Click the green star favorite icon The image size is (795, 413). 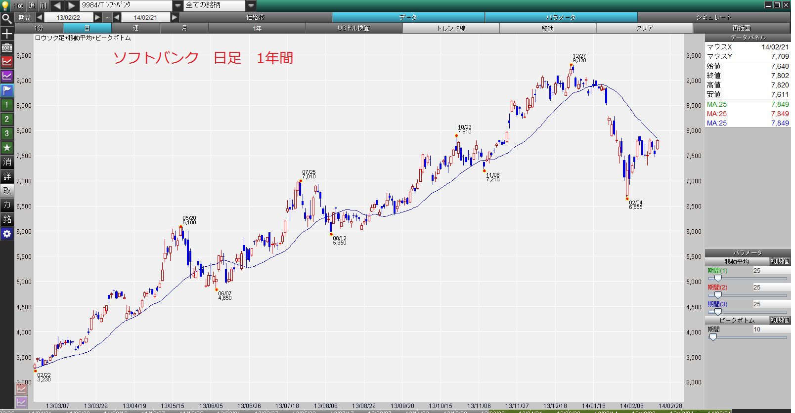point(7,148)
